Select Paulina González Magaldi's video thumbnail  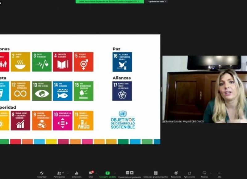tap(205, 89)
